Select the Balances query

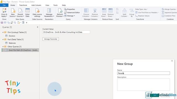click(12, 43)
